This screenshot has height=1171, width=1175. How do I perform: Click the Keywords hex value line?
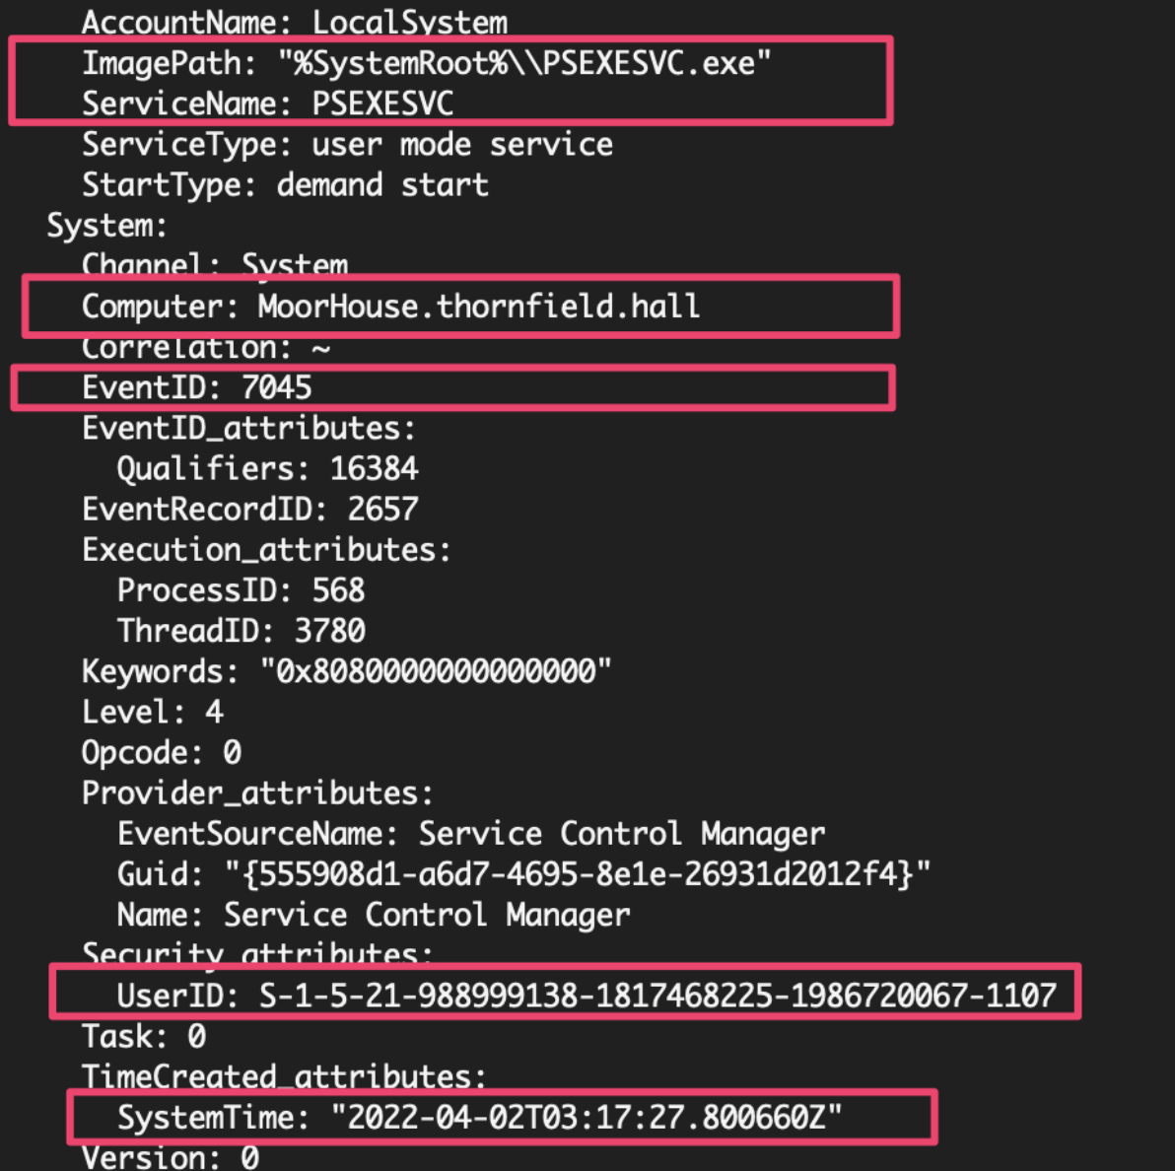click(346, 670)
